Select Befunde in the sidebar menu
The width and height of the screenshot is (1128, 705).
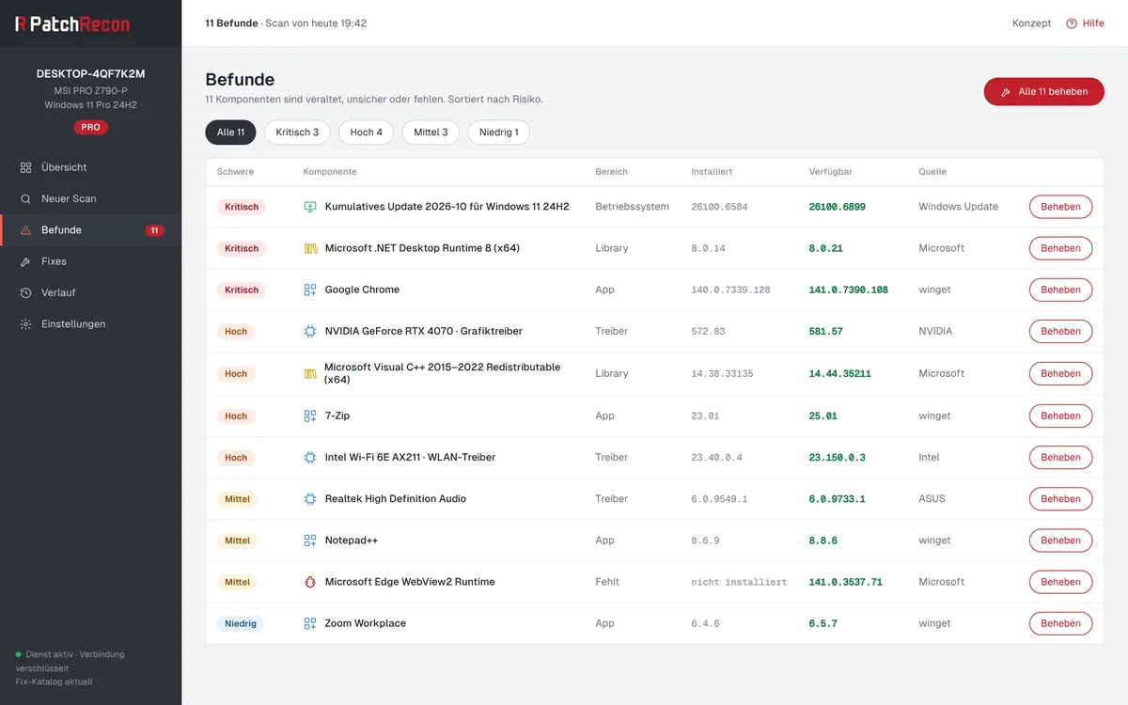(x=91, y=230)
